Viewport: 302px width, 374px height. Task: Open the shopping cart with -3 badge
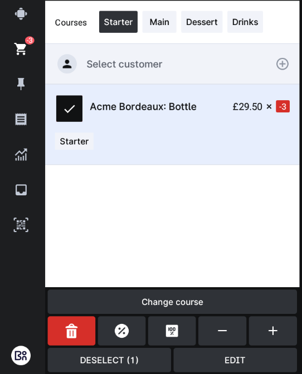(21, 48)
